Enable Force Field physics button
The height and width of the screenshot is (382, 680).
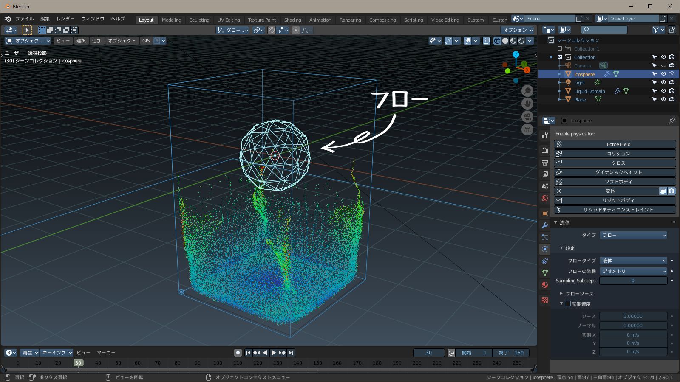615,144
